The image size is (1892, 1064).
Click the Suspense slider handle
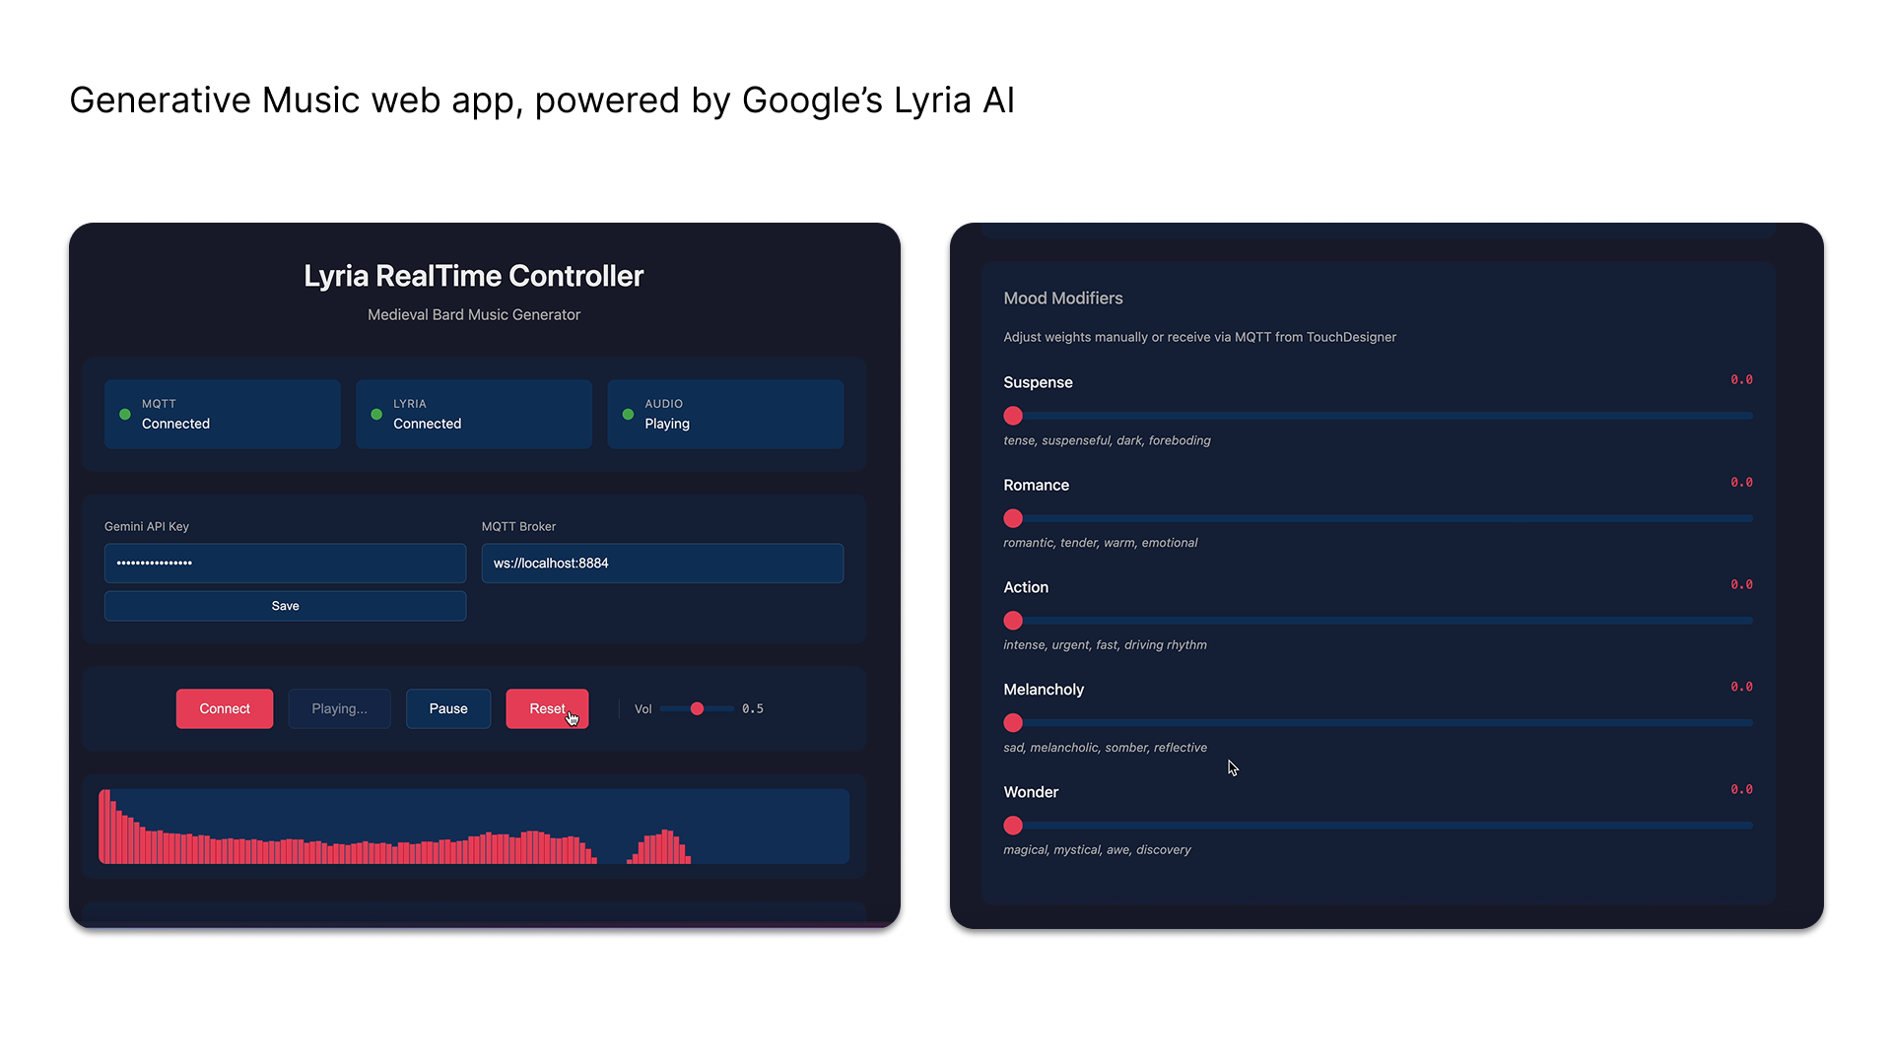coord(1013,416)
